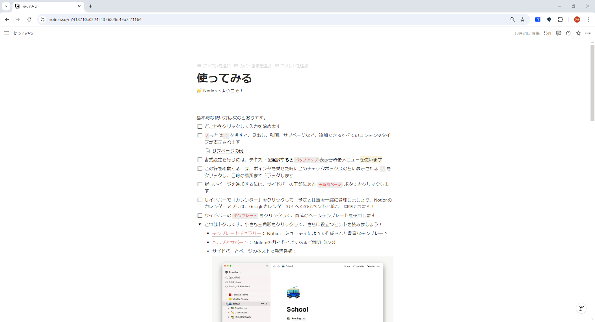The height and width of the screenshot is (322, 595).
Task: Open Chrome's three-dot menu
Action: click(x=588, y=19)
